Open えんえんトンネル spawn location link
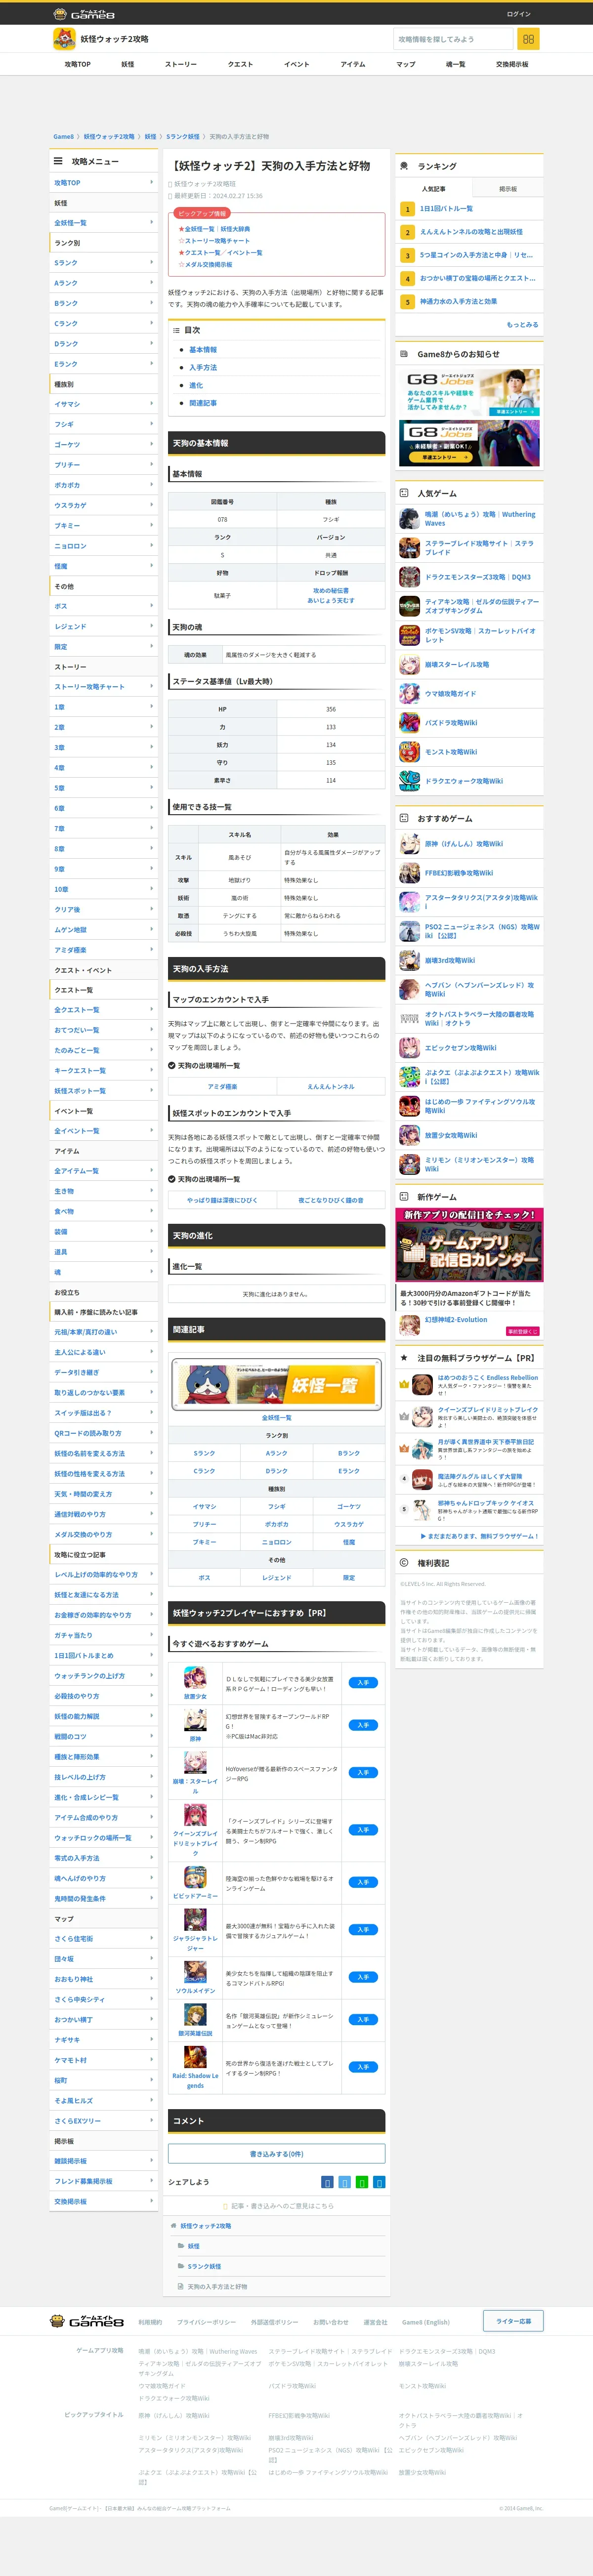Image resolution: width=593 pixels, height=2576 pixels. (331, 1086)
